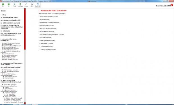Select Maliyet Esası Kavramı in the sidebar
Screen dimensions: 174x105
pos(9,50)
